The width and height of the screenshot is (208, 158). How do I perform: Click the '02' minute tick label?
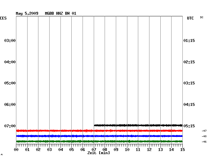tap(38, 150)
